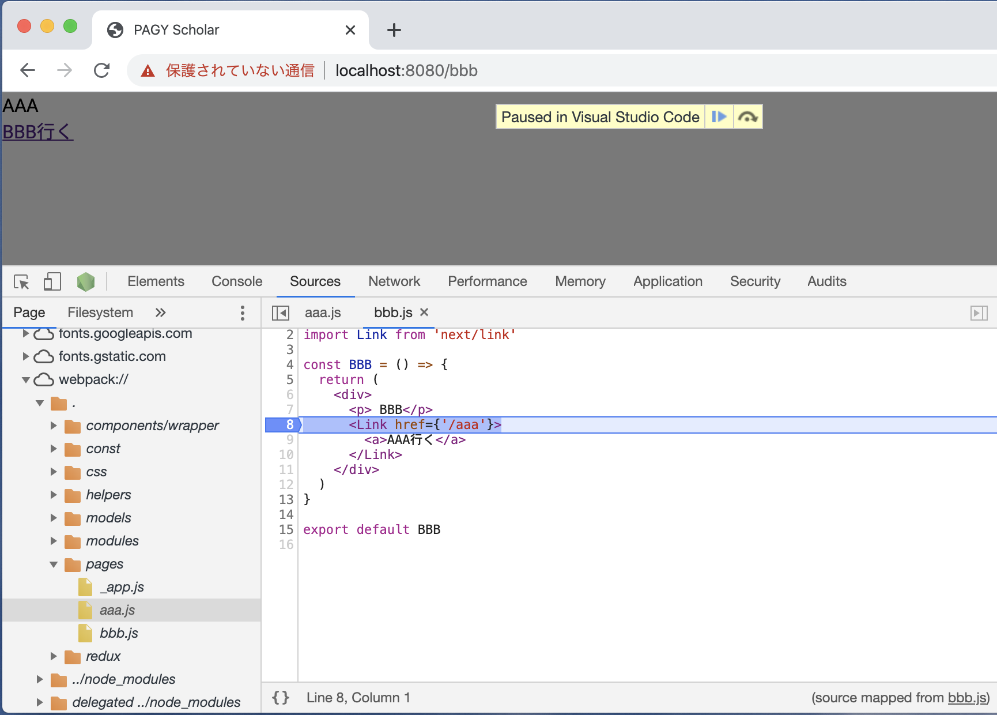Go back to previous page
The height and width of the screenshot is (715, 997).
[x=28, y=70]
